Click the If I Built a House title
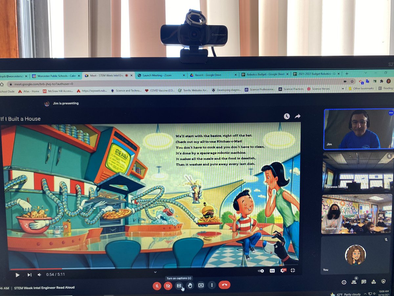Image resolution: width=394 pixels, height=296 pixels. click(x=20, y=119)
